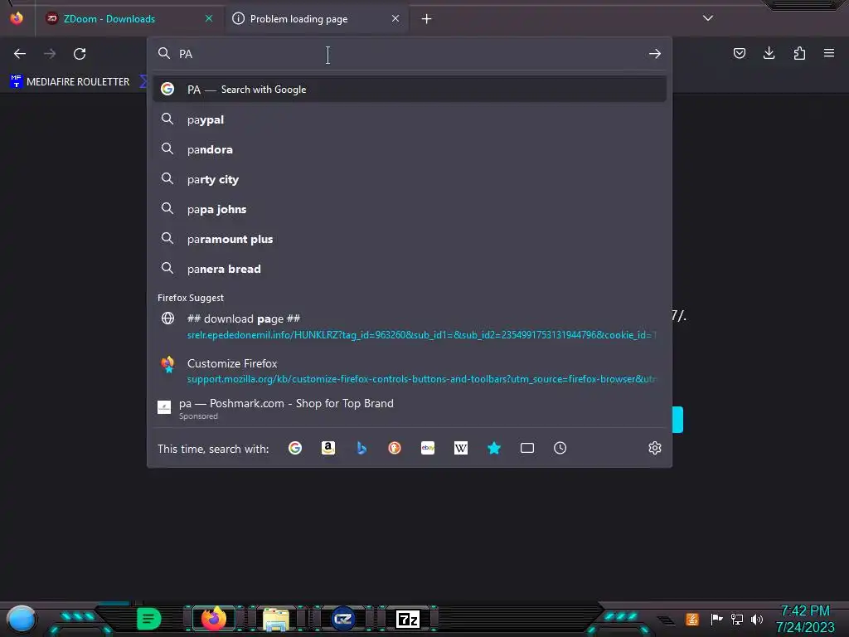This screenshot has height=637, width=849.
Task: Search this time with Bing icon
Action: point(361,448)
